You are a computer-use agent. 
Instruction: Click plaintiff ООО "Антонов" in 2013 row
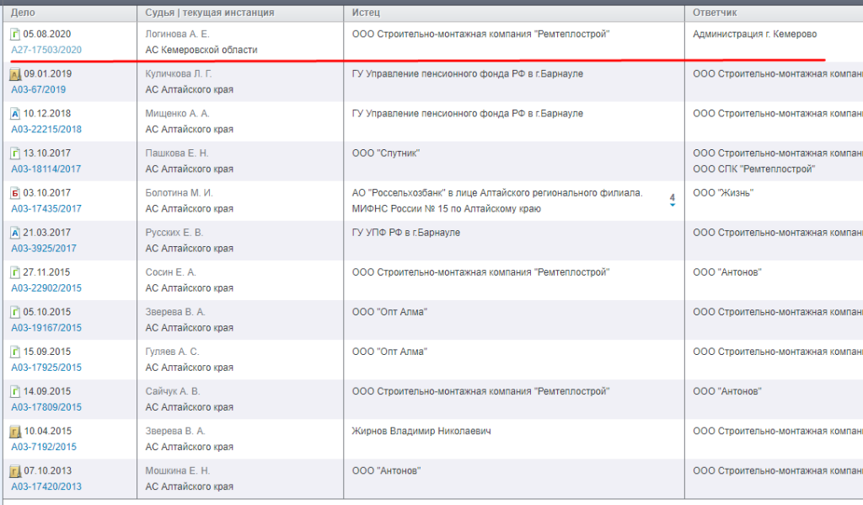tap(386, 470)
